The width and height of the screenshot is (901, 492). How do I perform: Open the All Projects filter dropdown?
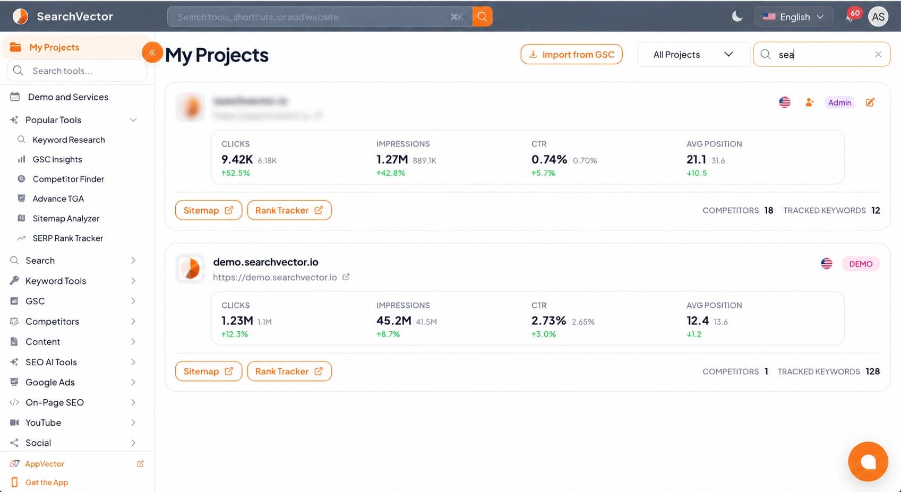pos(693,54)
